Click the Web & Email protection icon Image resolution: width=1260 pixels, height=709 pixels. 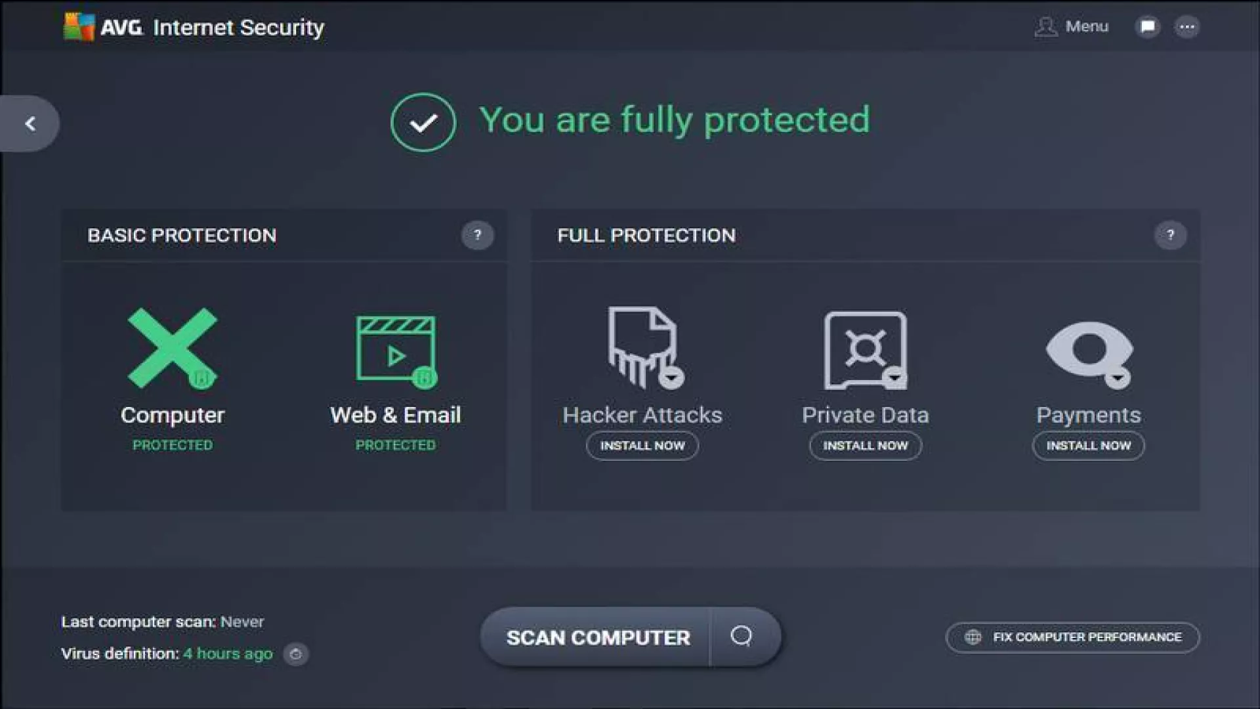396,350
